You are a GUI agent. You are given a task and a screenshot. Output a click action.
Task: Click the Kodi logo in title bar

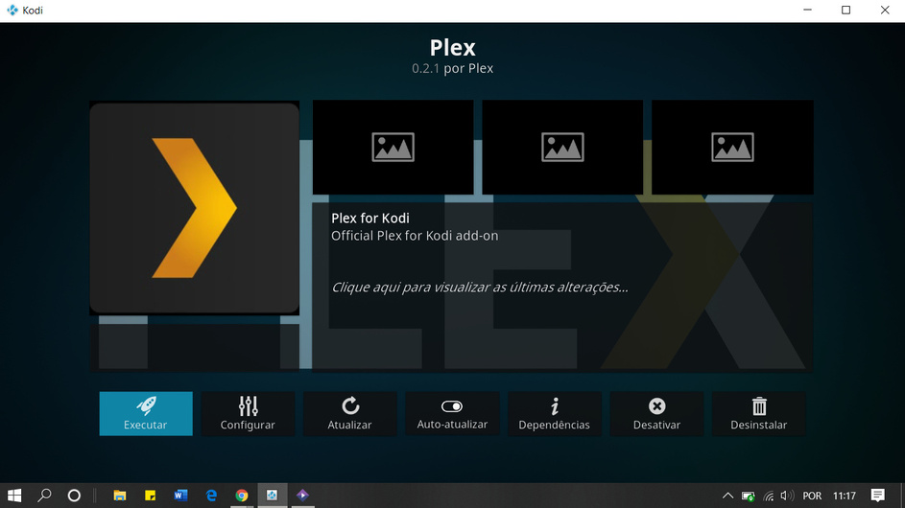coord(12,11)
